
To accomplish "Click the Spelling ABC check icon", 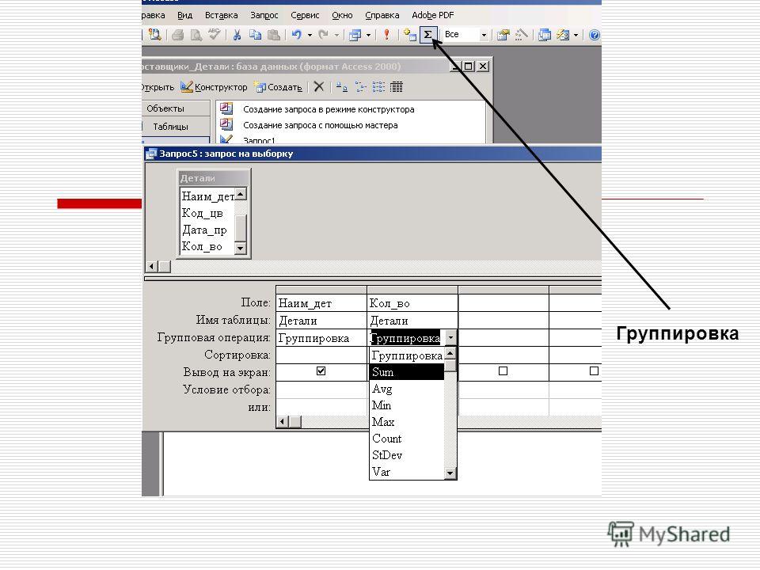I will click(x=214, y=34).
